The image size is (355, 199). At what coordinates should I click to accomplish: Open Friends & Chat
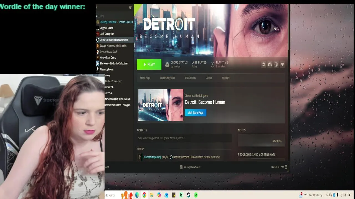(279, 167)
